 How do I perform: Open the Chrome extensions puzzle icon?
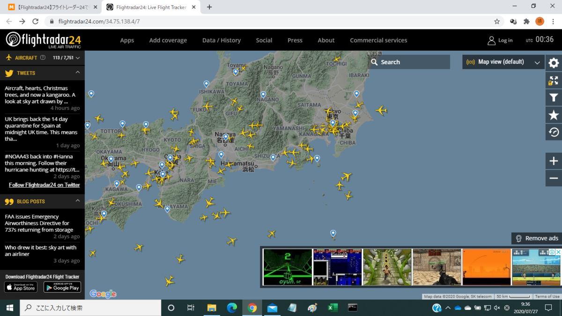coord(526,22)
